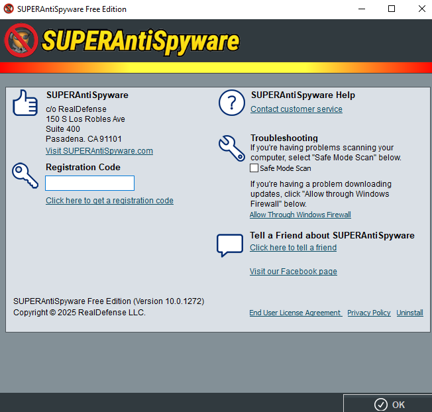This screenshot has height=412, width=432.
Task: Click 'Tell a Friend about SUPERAntiSpyware' heading
Action: (332, 235)
